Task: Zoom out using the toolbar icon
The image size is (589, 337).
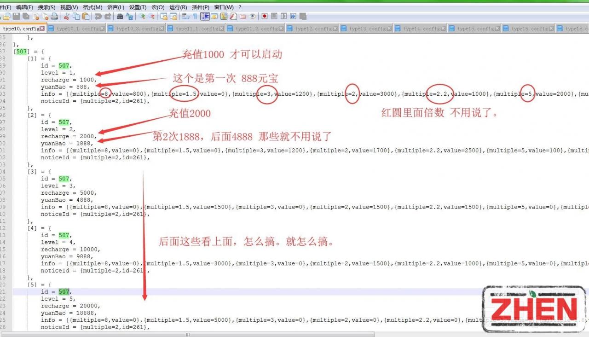Action: click(x=151, y=16)
